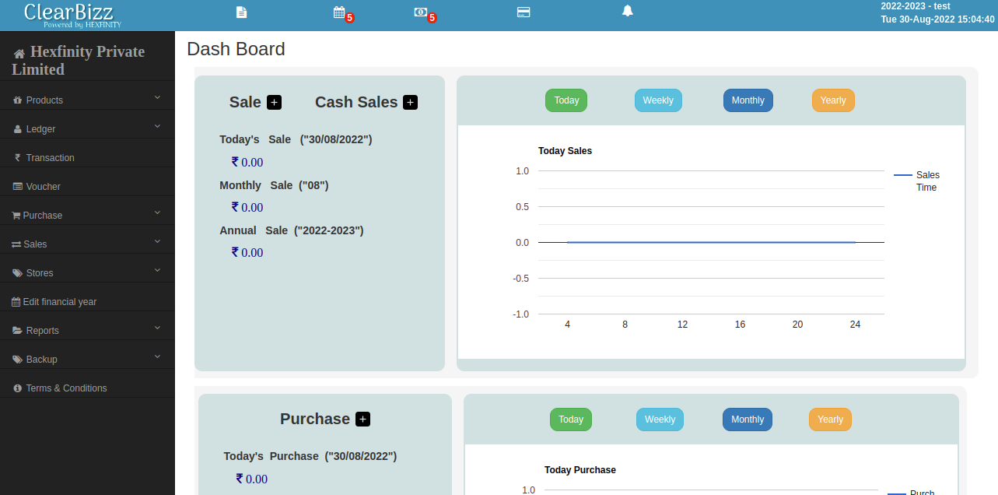
Task: Open the Voucher sidebar item
Action: click(x=43, y=187)
